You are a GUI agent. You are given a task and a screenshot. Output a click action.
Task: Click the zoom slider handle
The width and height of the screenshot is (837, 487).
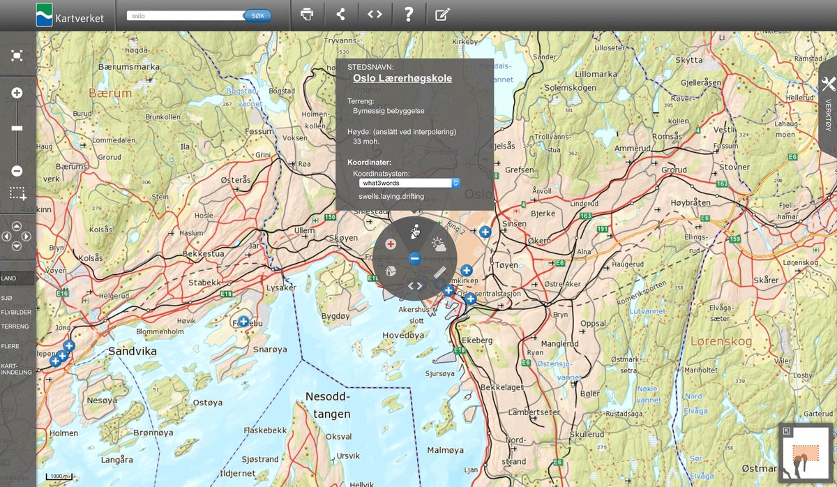pyautogui.click(x=17, y=128)
